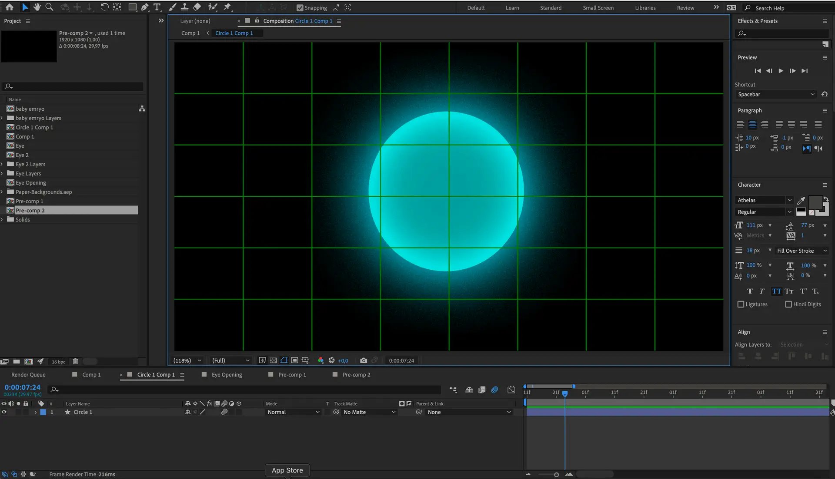This screenshot has width=835, height=479.
Task: Click the All Caps button
Action: [x=776, y=291]
